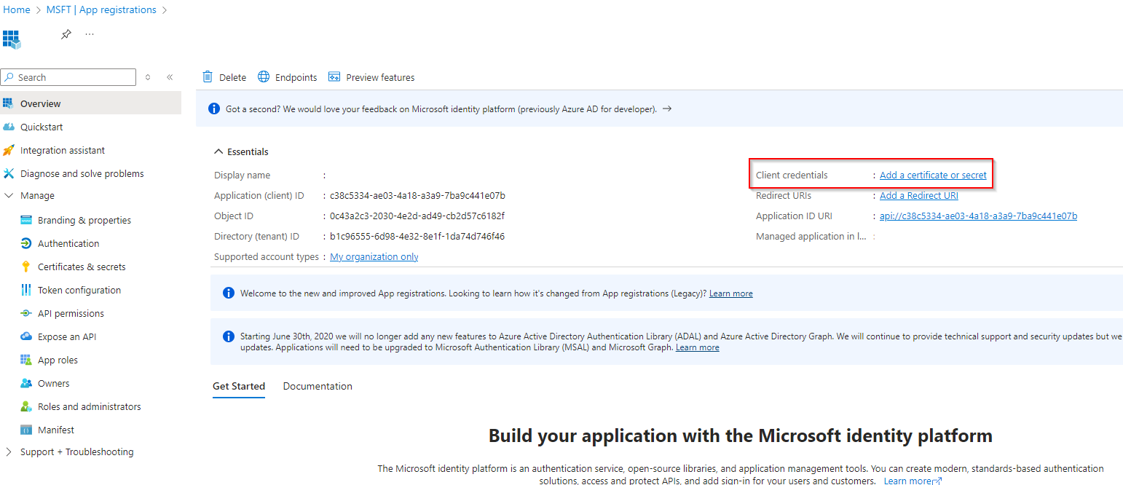Viewport: 1123px width, 485px height.
Task: Click the Owners people icon
Action: (x=25, y=383)
